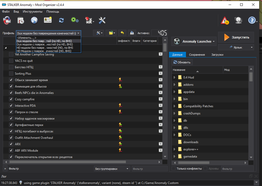Expand the gamedata folder tree node

click(174, 156)
